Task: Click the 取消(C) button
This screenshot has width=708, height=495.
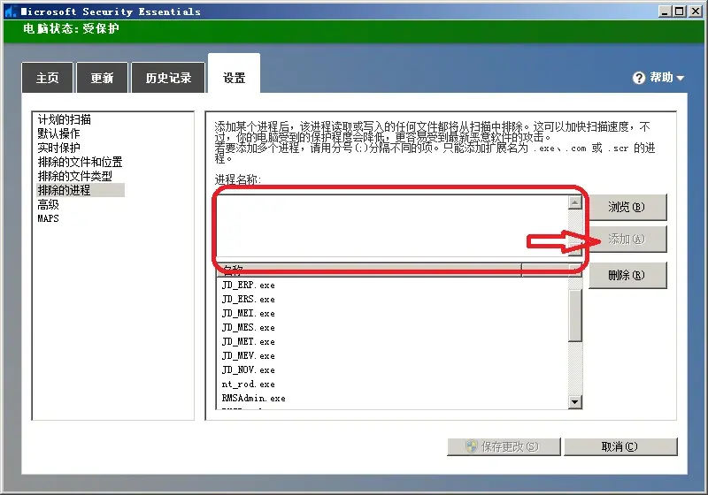Action: tap(620, 446)
